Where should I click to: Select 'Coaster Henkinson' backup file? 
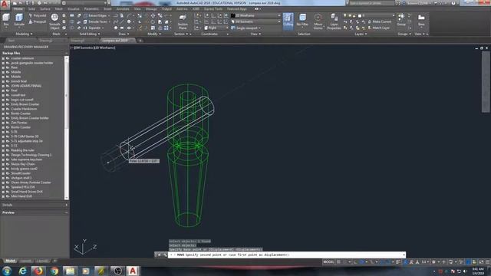[24, 109]
